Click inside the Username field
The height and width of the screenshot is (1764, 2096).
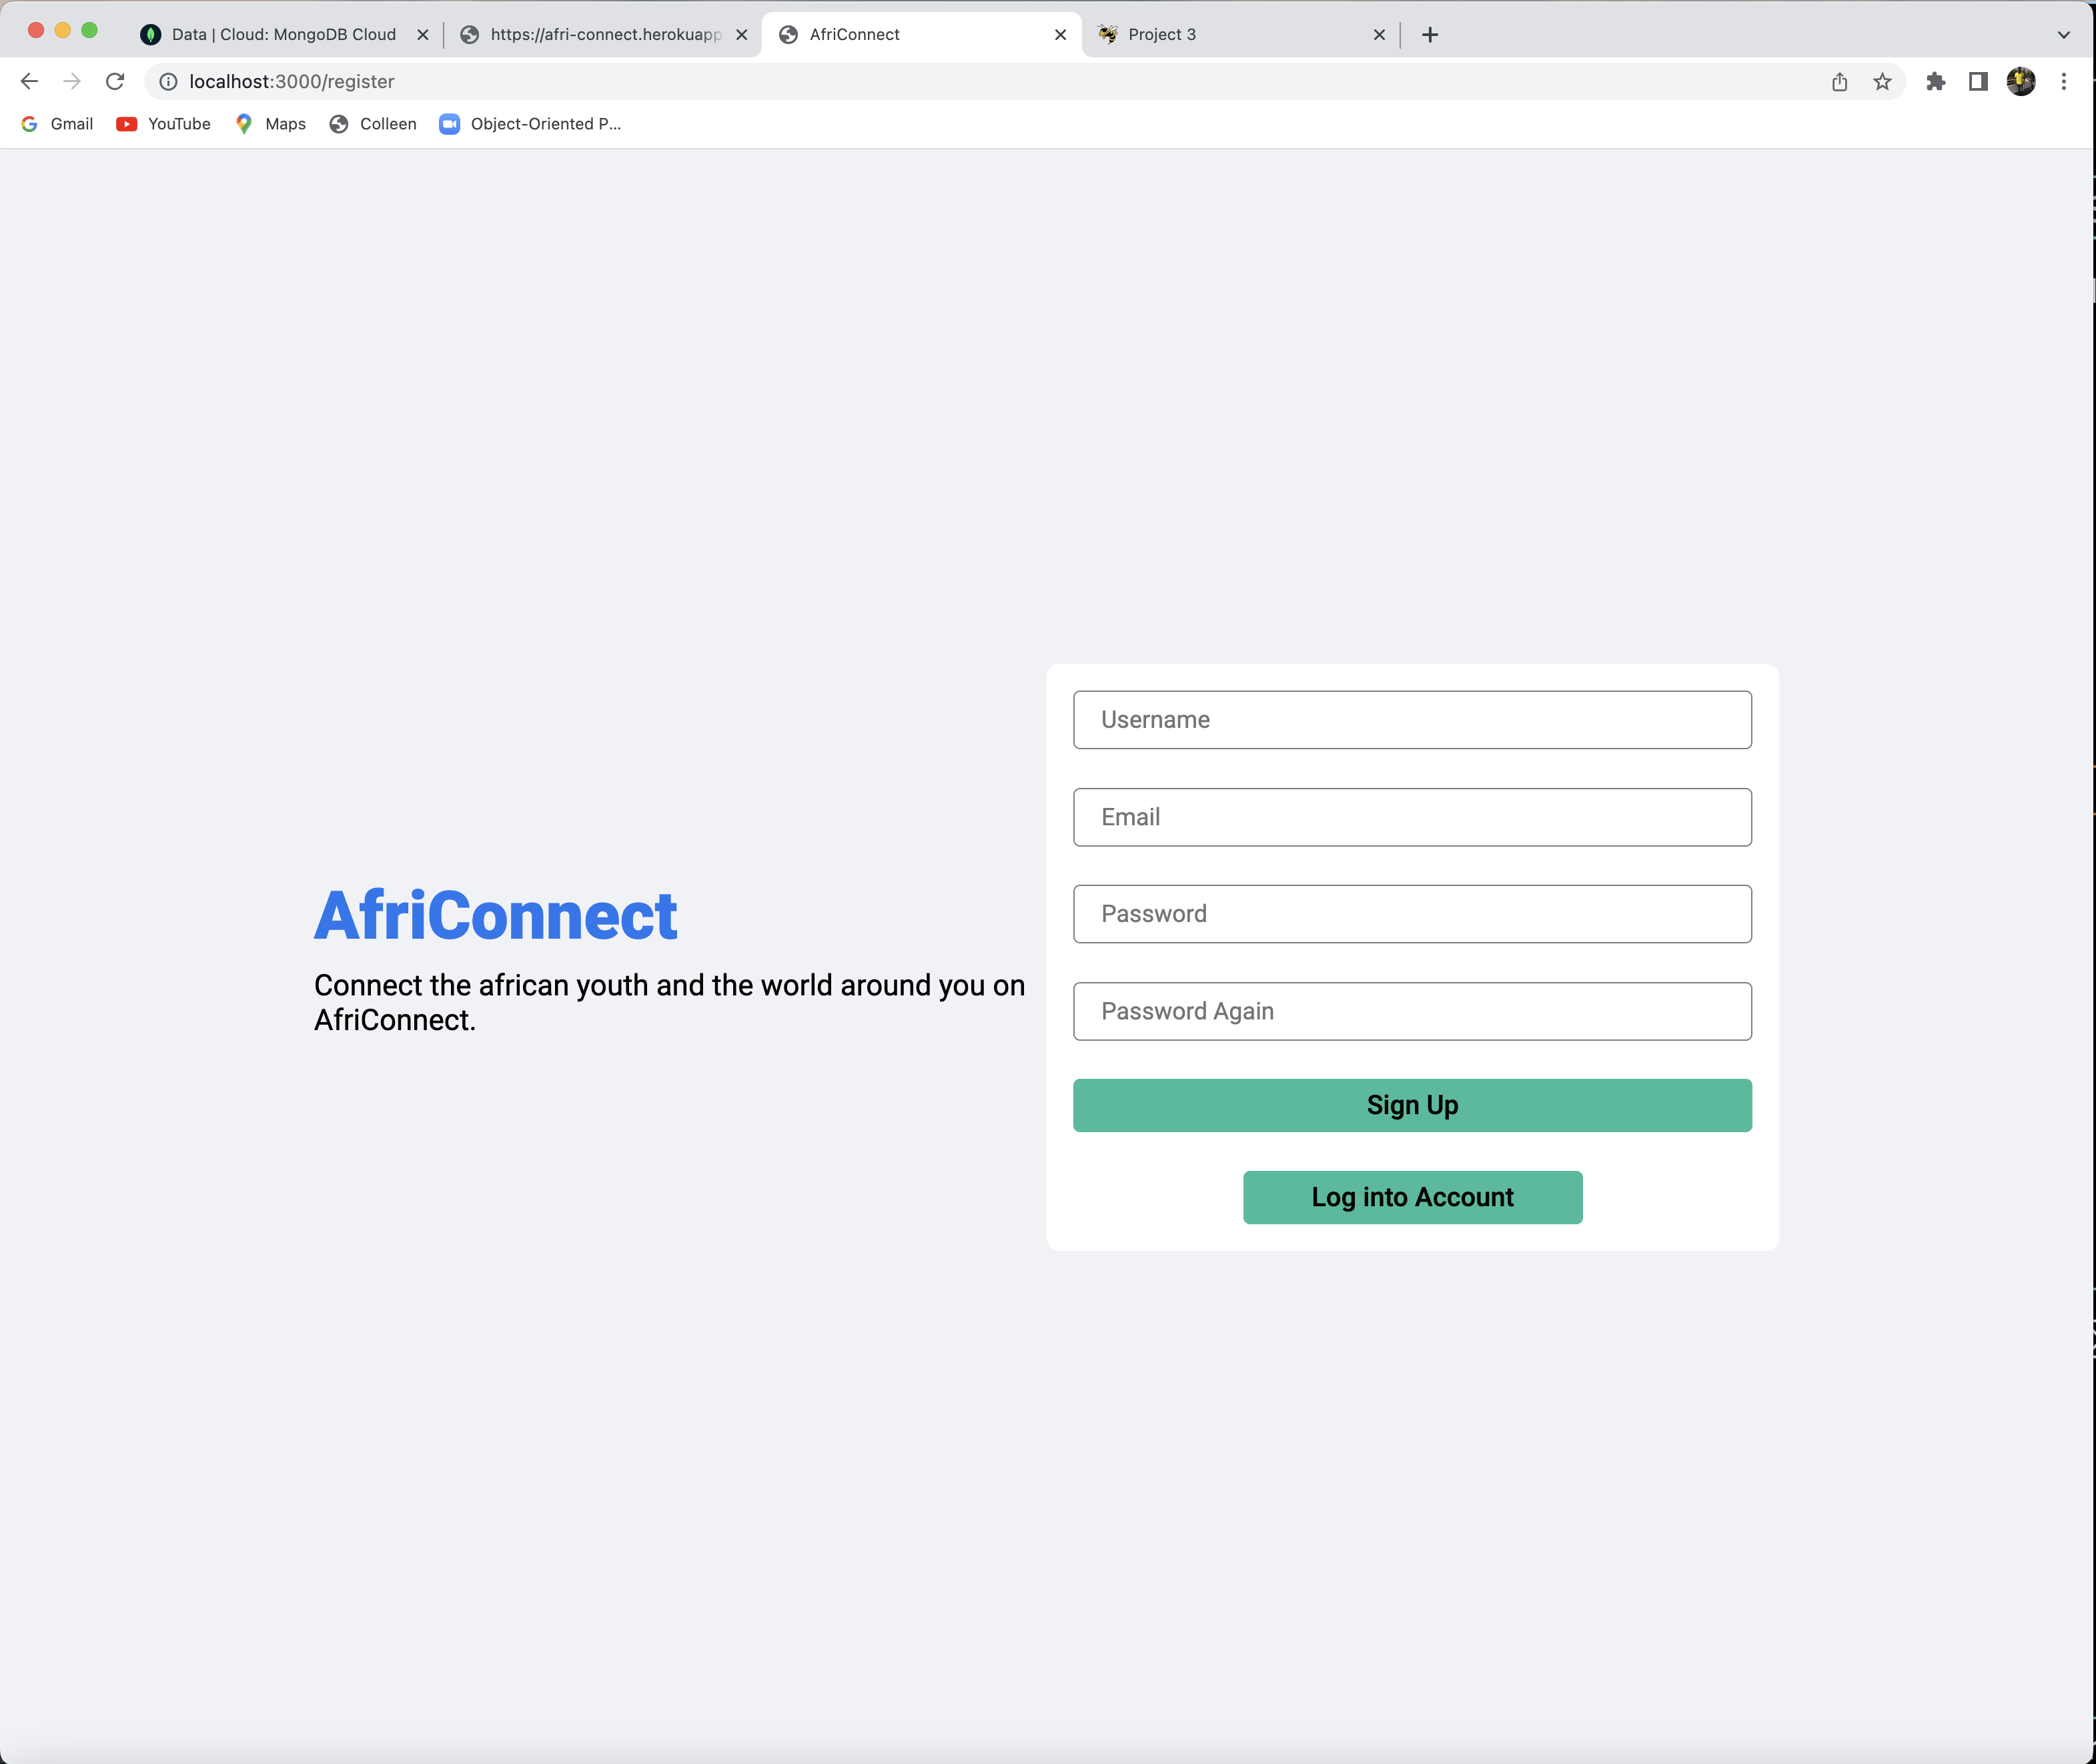click(x=1412, y=719)
